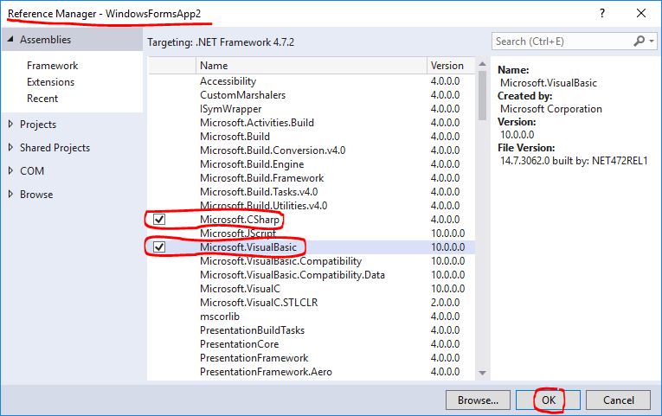
Task: Confirm with the OK button
Action: (x=549, y=400)
